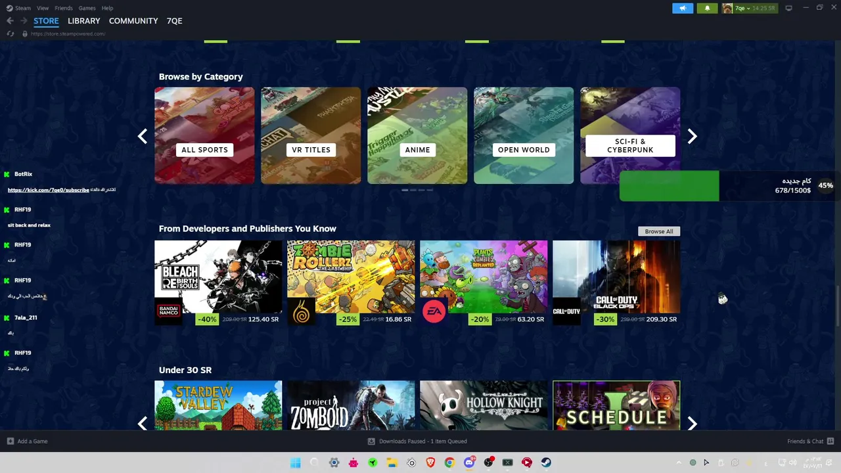Open the green notifications bell

(x=707, y=8)
